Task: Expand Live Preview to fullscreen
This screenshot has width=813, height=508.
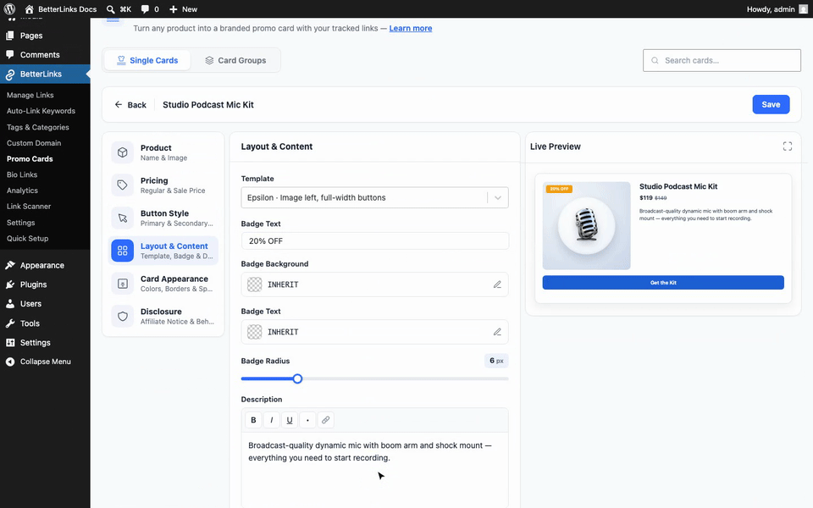Action: tap(787, 146)
